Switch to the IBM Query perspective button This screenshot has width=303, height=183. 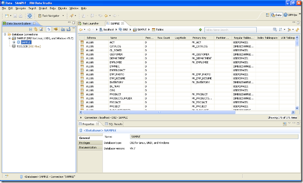click(x=290, y=15)
